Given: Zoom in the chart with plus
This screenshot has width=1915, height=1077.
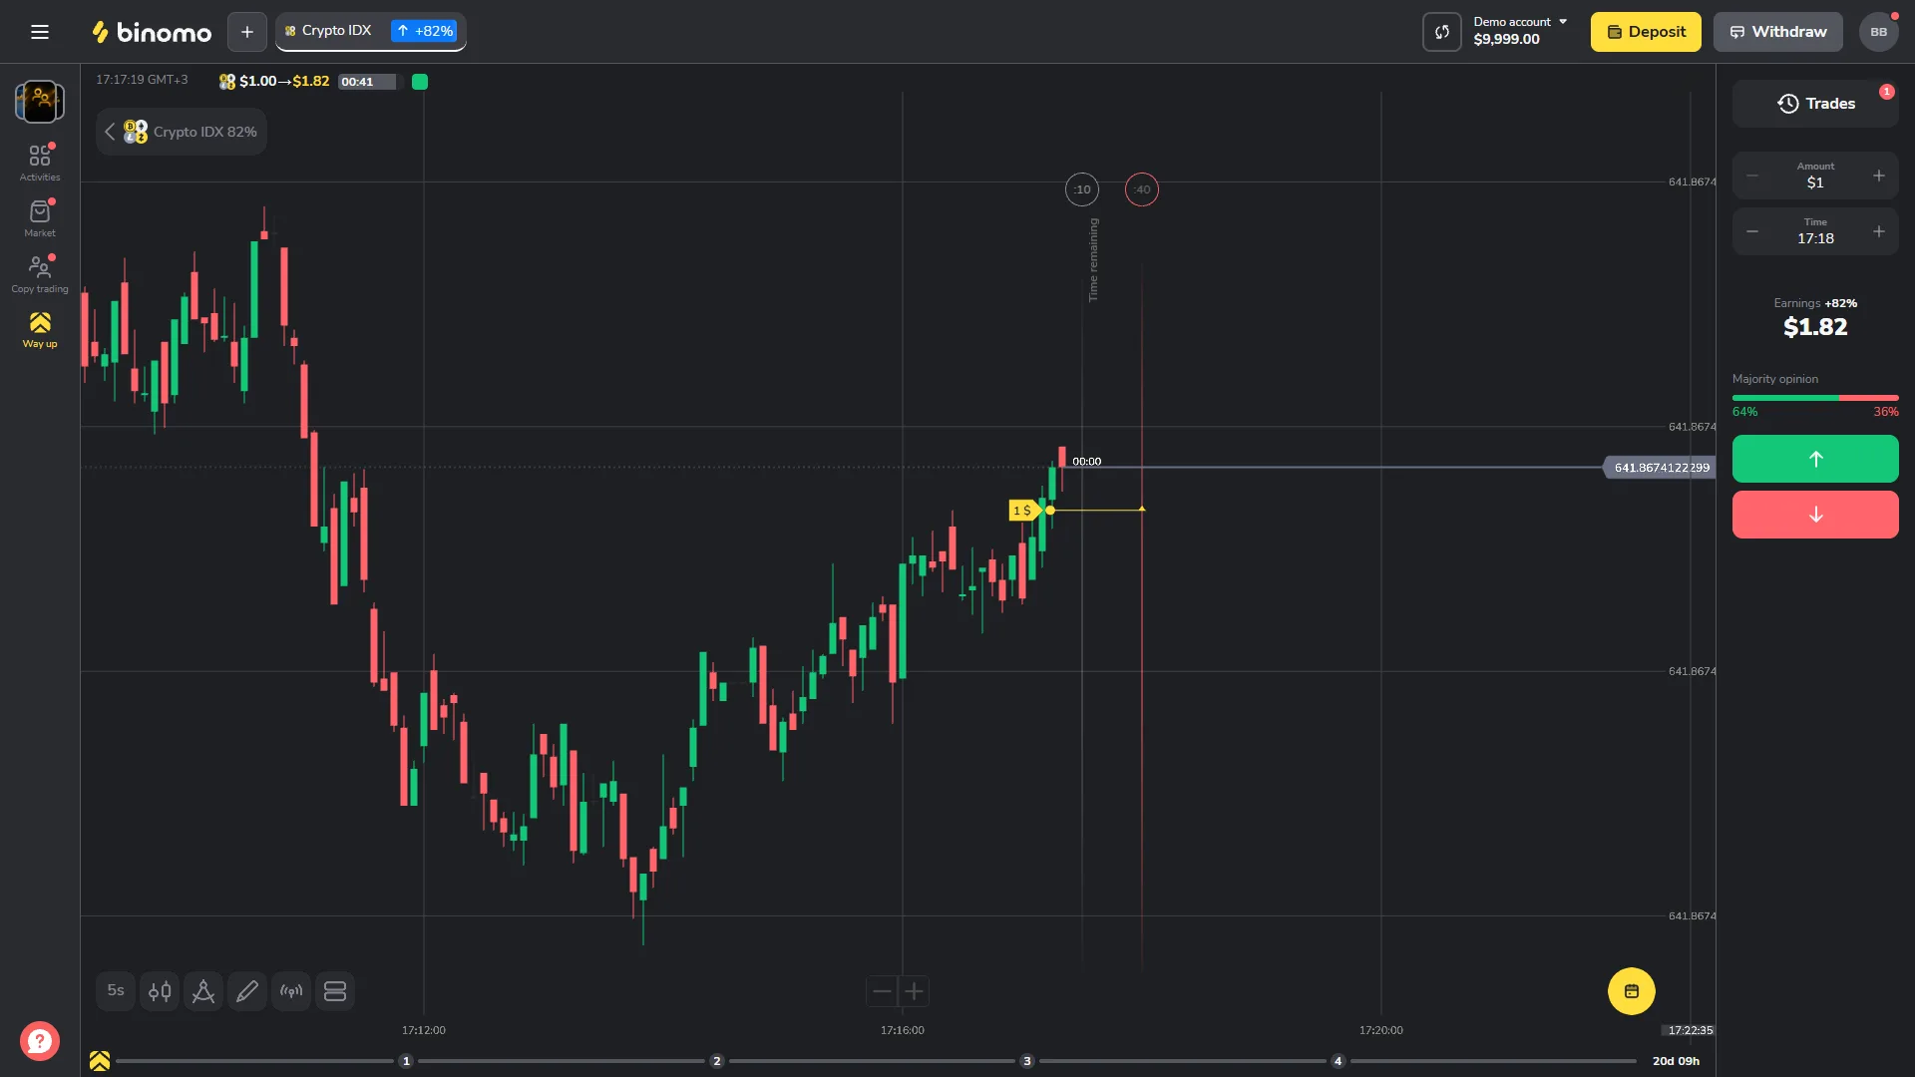Looking at the screenshot, I should click(914, 991).
